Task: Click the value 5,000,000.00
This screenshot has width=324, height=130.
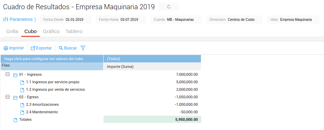Action: coord(187,82)
